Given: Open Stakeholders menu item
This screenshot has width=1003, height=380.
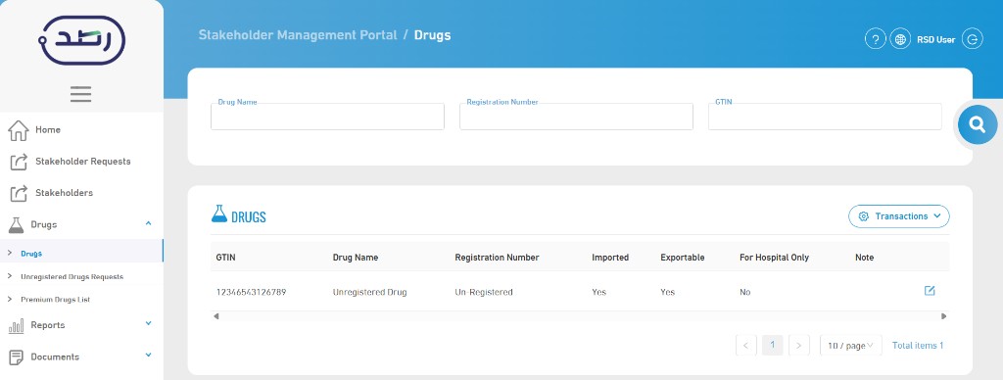Looking at the screenshot, I should click(64, 193).
